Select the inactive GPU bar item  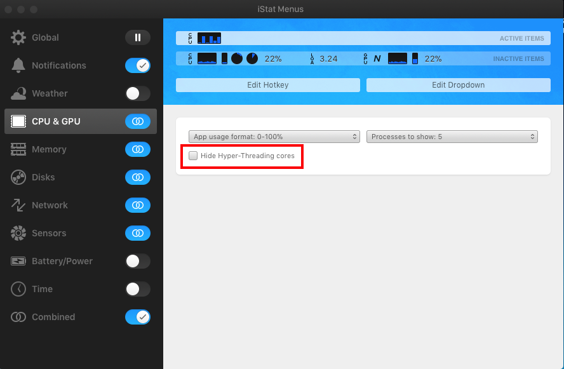click(x=415, y=58)
